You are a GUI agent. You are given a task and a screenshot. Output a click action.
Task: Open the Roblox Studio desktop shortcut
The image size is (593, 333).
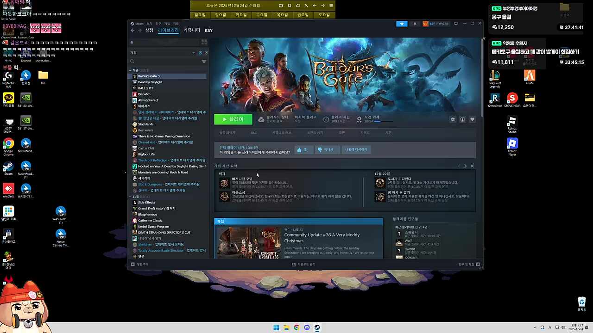pos(512,124)
